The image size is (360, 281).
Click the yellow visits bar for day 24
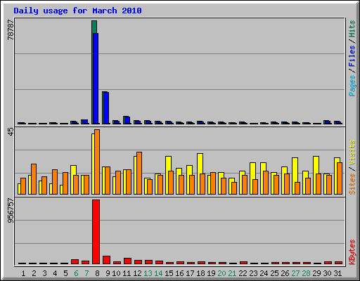pos(263,178)
